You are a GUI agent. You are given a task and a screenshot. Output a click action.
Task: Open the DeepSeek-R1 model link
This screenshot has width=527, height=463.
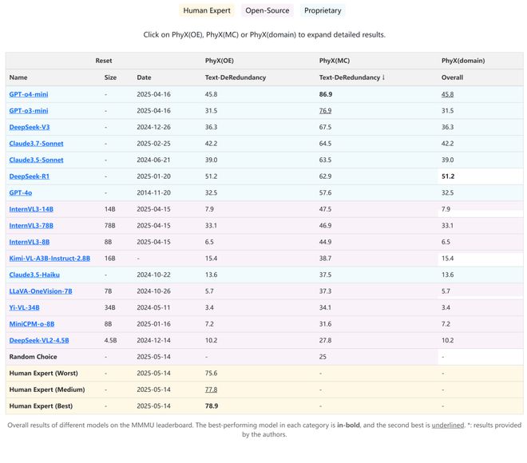[30, 176]
